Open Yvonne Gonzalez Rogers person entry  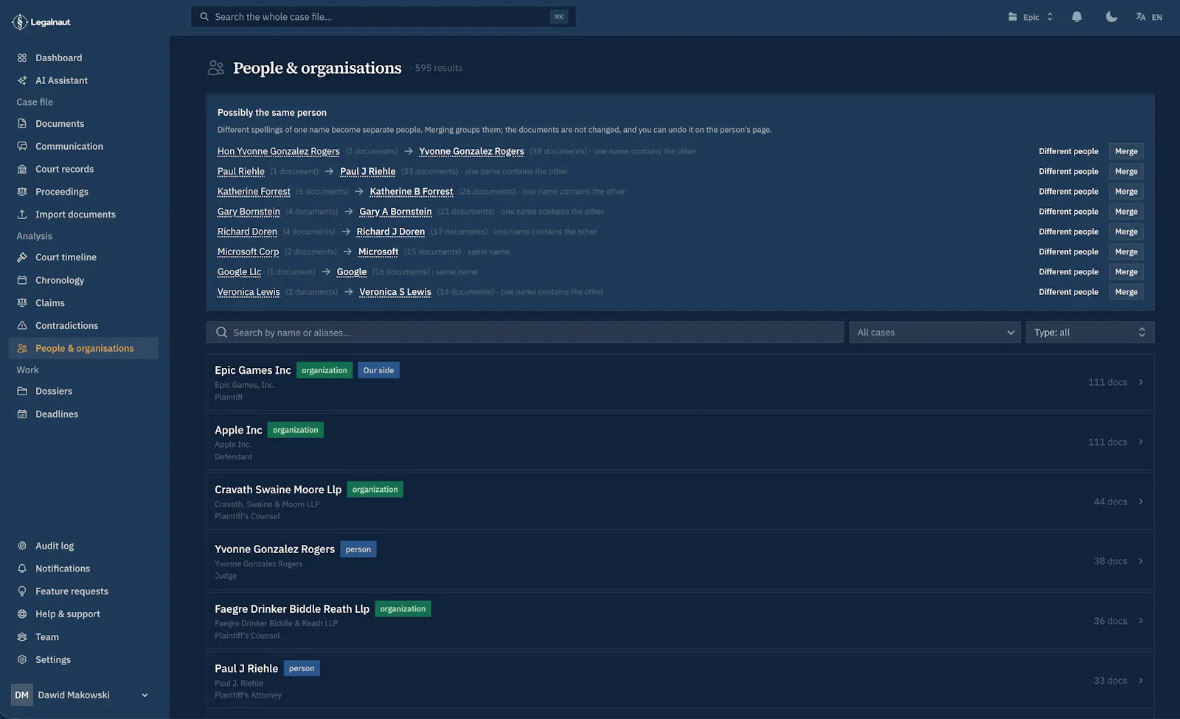[680, 561]
